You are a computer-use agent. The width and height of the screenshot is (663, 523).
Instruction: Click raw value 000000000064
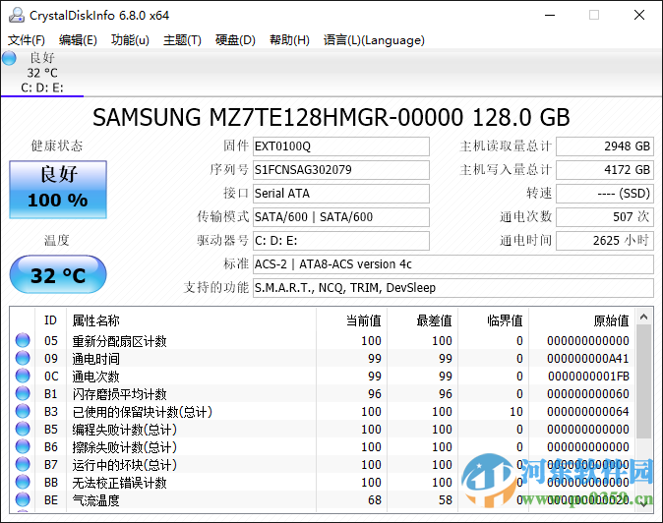[587, 412]
